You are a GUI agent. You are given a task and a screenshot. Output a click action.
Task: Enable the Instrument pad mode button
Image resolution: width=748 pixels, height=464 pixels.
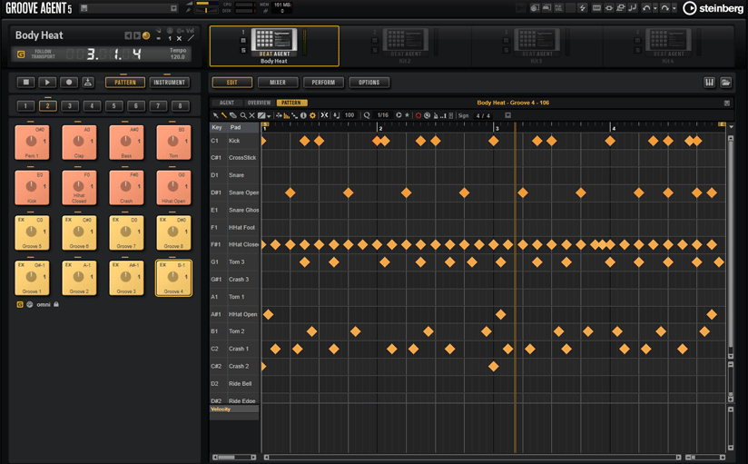tap(170, 83)
